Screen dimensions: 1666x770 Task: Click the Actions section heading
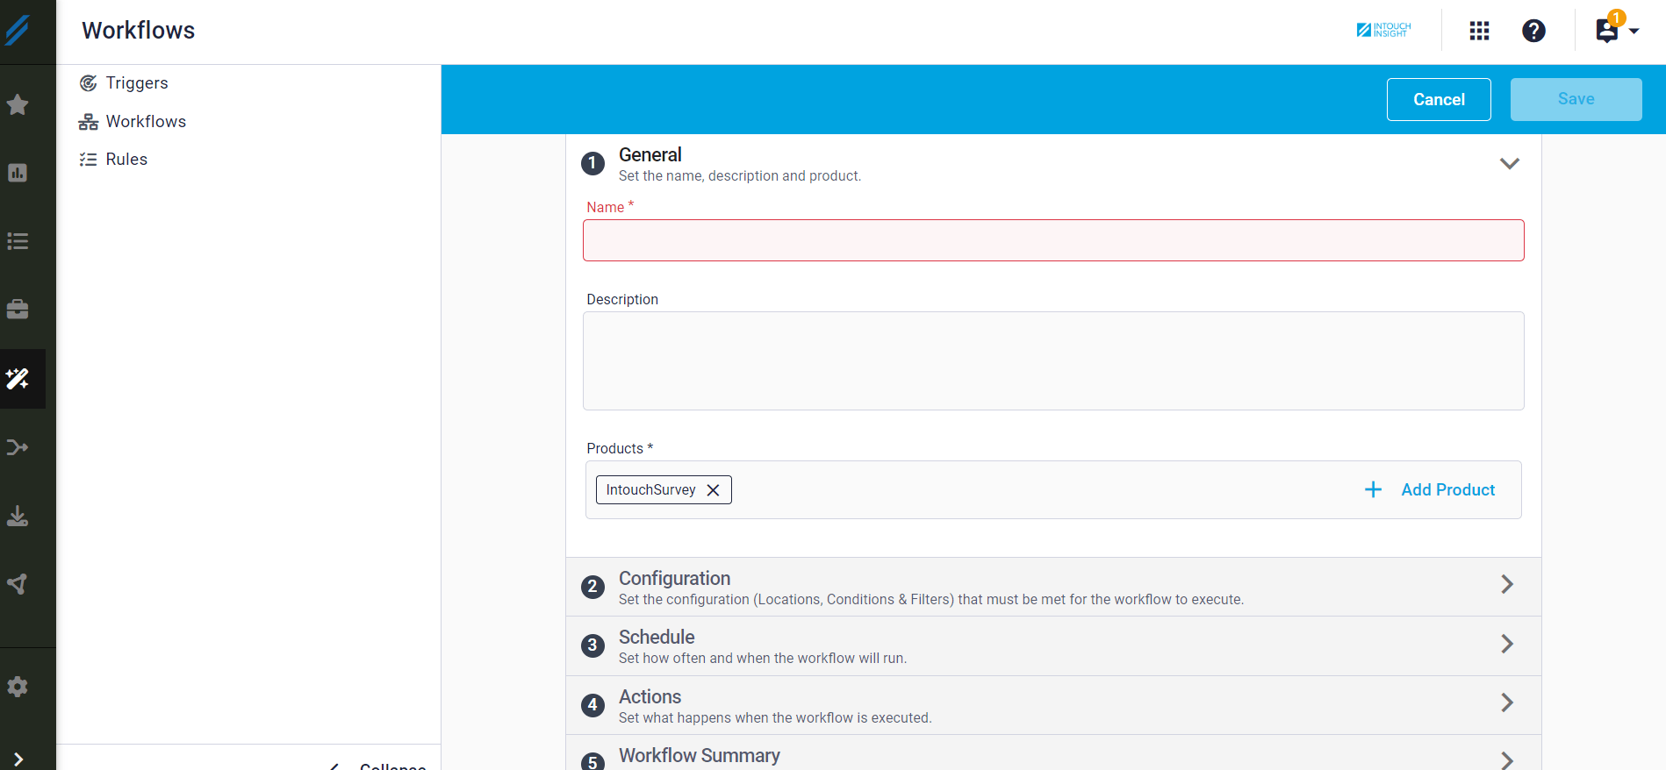pos(650,697)
